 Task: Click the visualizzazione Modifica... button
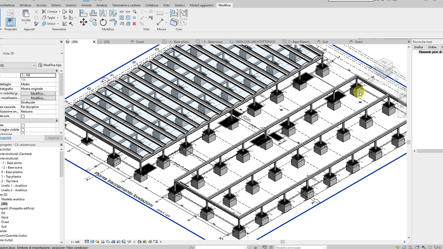pyautogui.click(x=38, y=98)
